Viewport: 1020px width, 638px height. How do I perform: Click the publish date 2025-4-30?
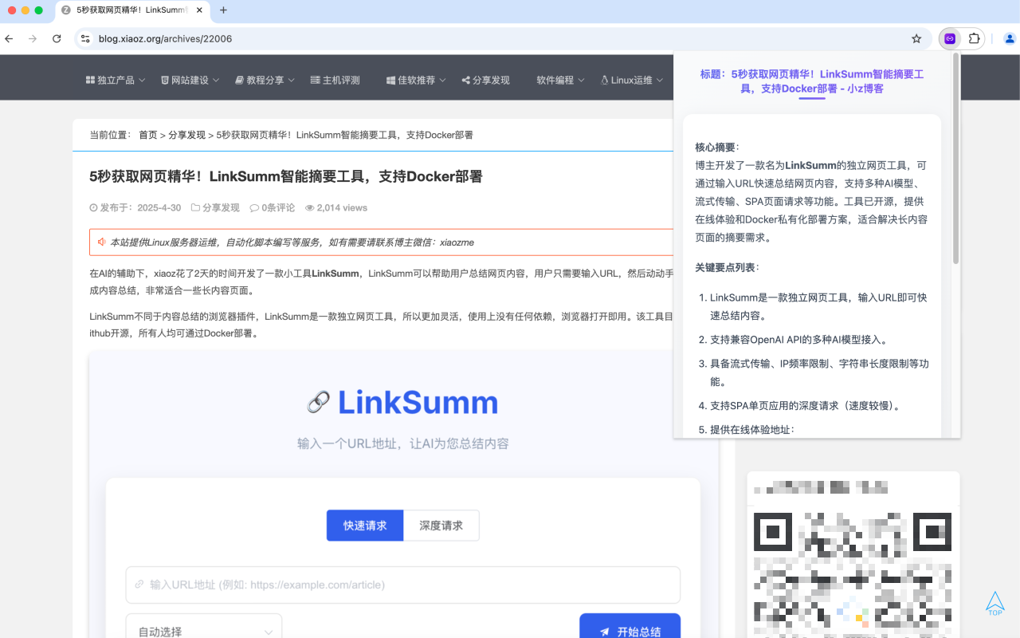click(159, 208)
